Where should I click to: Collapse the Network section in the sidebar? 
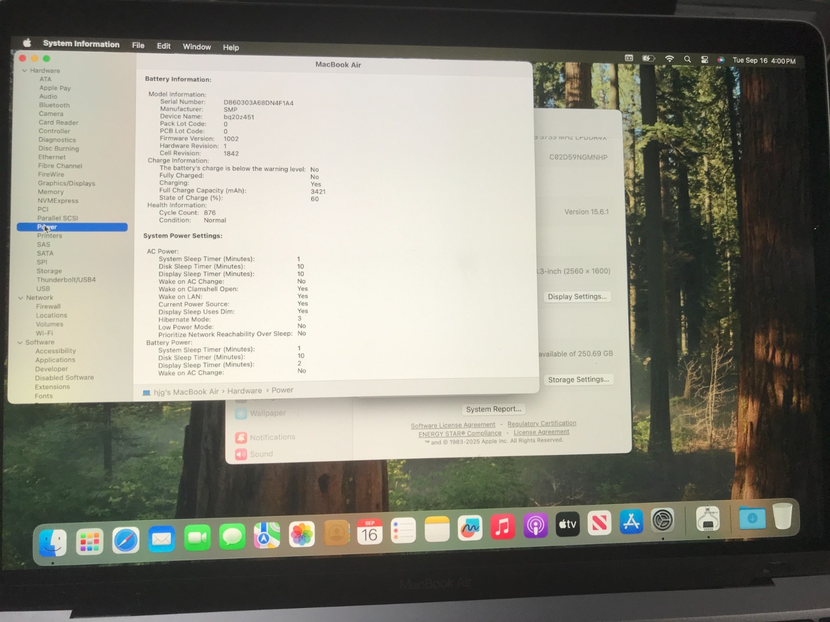tap(21, 298)
